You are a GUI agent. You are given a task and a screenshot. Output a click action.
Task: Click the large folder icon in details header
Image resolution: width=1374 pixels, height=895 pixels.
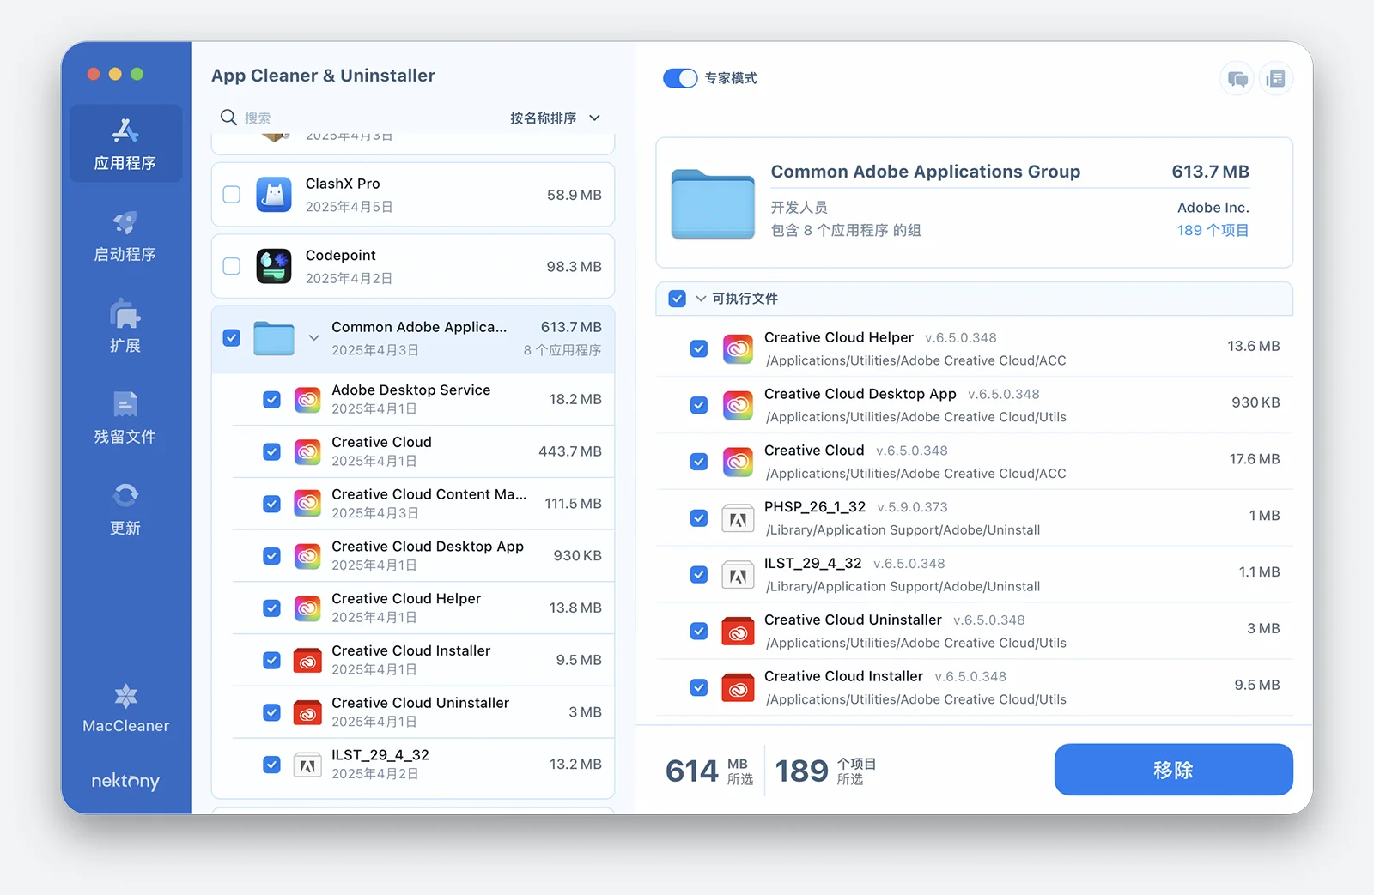tap(713, 203)
